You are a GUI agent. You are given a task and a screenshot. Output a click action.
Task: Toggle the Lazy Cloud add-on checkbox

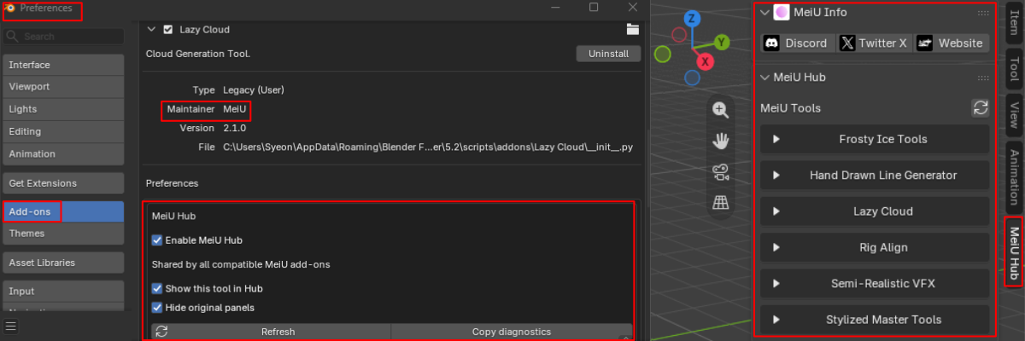point(167,29)
